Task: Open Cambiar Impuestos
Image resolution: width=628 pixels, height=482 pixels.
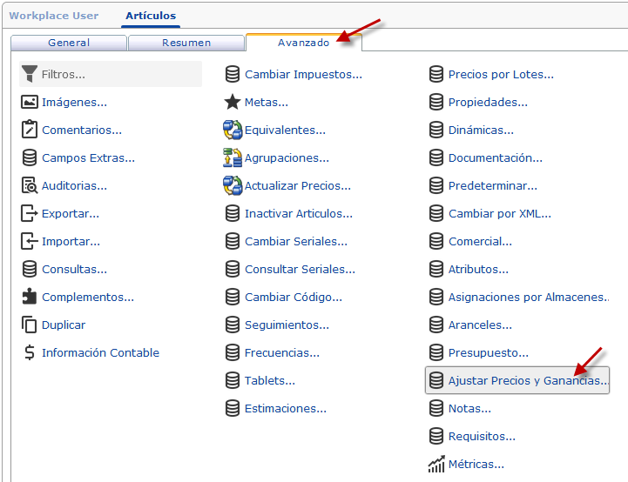Action: (304, 75)
